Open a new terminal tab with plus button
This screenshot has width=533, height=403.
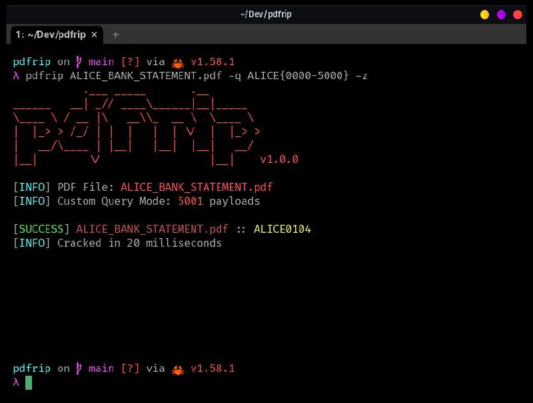[116, 35]
